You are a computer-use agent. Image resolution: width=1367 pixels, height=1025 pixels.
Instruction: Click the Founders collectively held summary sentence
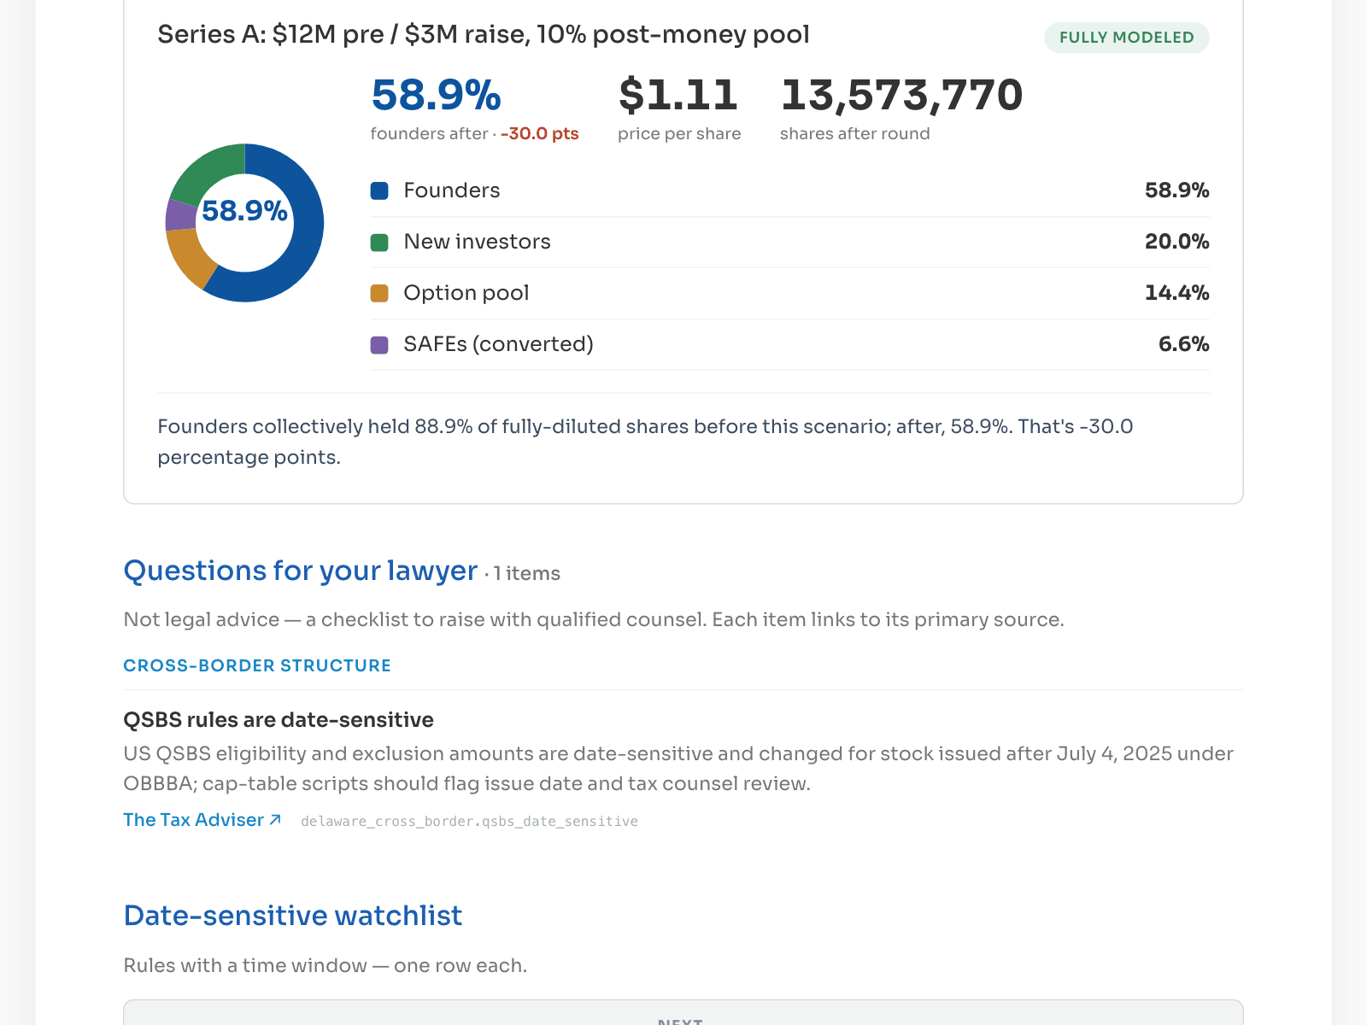pyautogui.click(x=645, y=442)
